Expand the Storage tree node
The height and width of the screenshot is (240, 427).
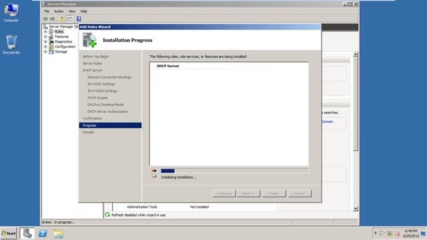[45, 52]
